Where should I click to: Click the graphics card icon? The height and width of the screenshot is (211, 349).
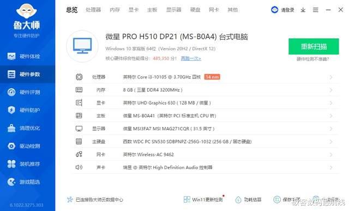tap(79, 103)
